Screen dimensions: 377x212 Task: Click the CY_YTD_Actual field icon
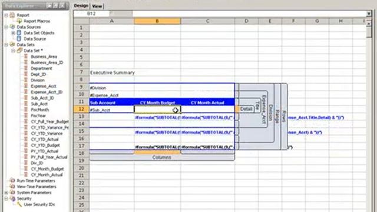coord(26,139)
